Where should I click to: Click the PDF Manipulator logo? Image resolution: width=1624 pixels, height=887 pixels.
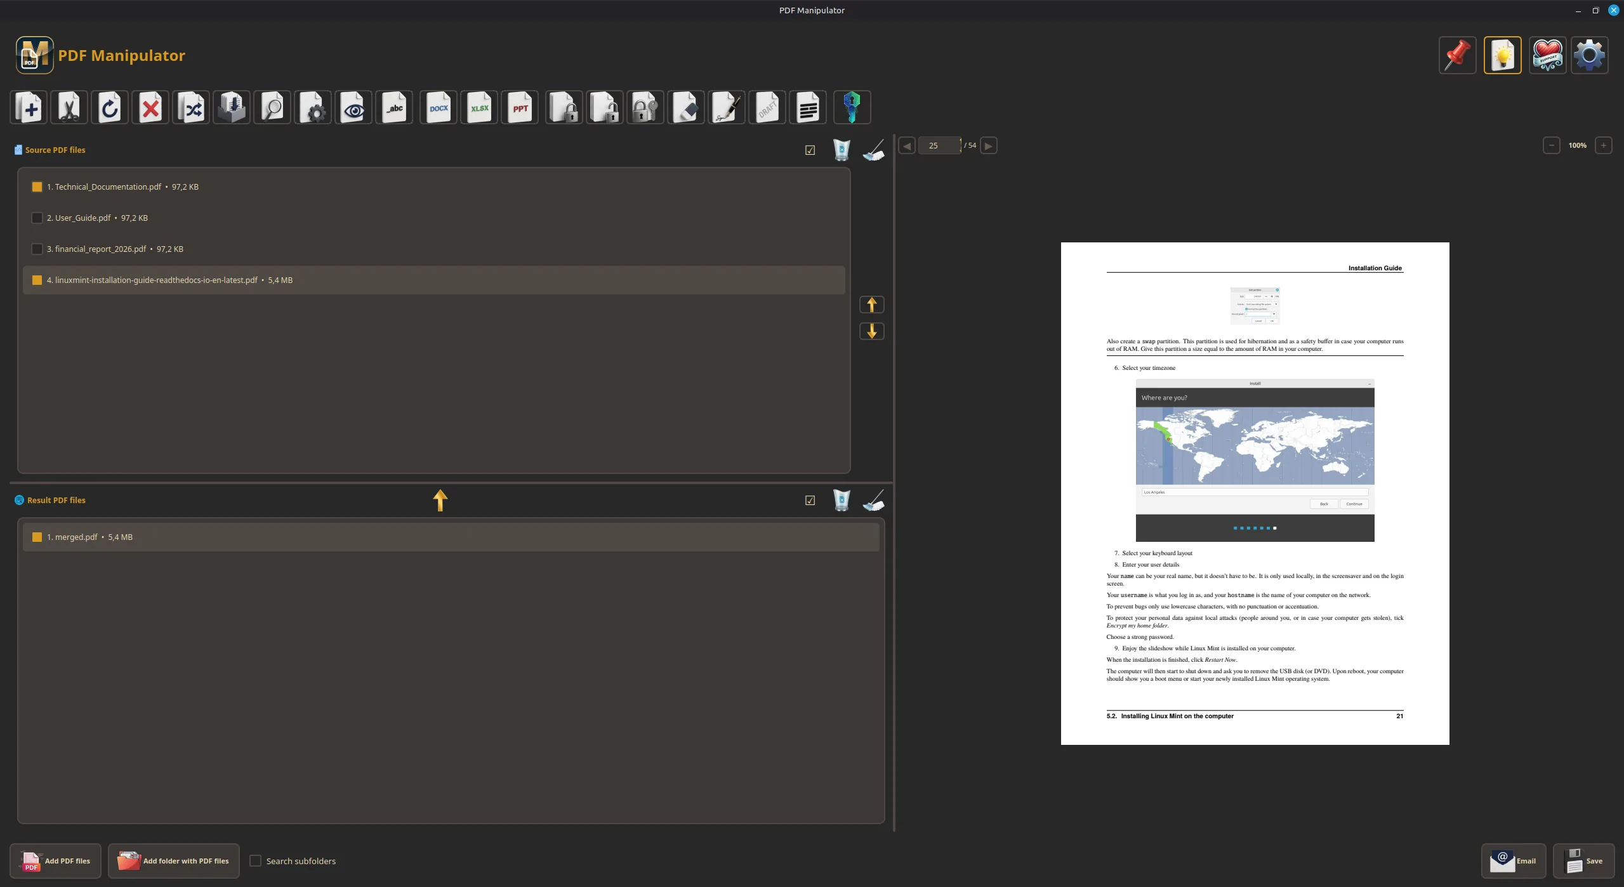35,55
